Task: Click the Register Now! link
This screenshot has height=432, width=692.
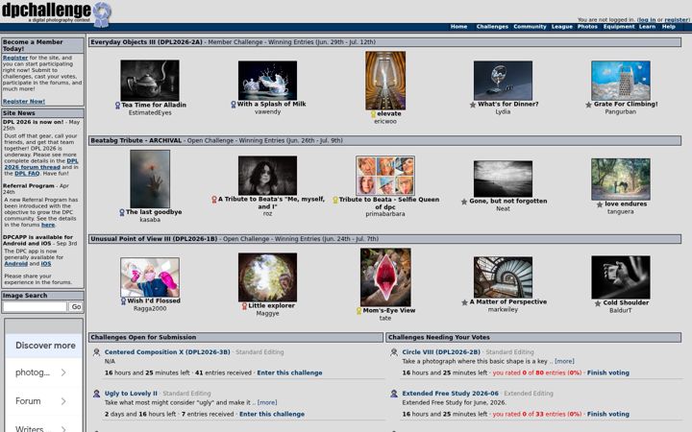Action: 24,102
